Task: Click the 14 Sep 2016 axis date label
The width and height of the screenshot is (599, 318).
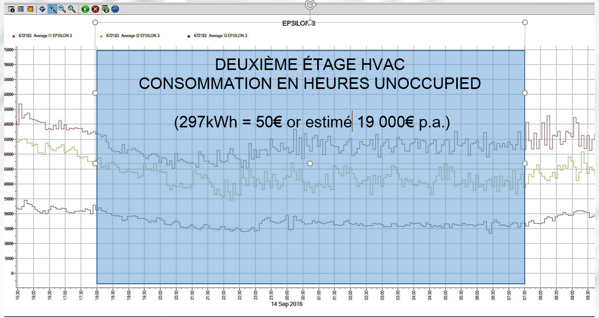Action: [287, 304]
